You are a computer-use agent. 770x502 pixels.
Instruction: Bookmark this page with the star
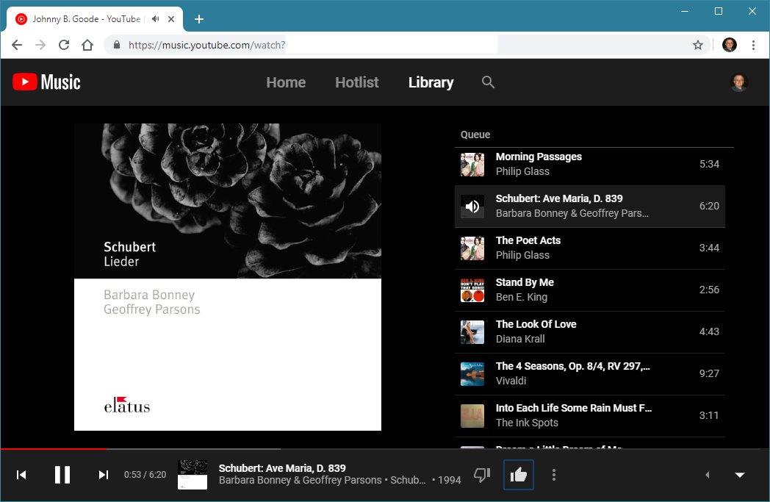(x=698, y=45)
